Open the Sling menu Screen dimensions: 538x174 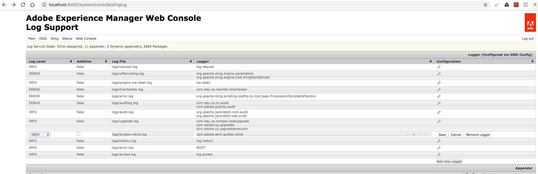point(55,39)
